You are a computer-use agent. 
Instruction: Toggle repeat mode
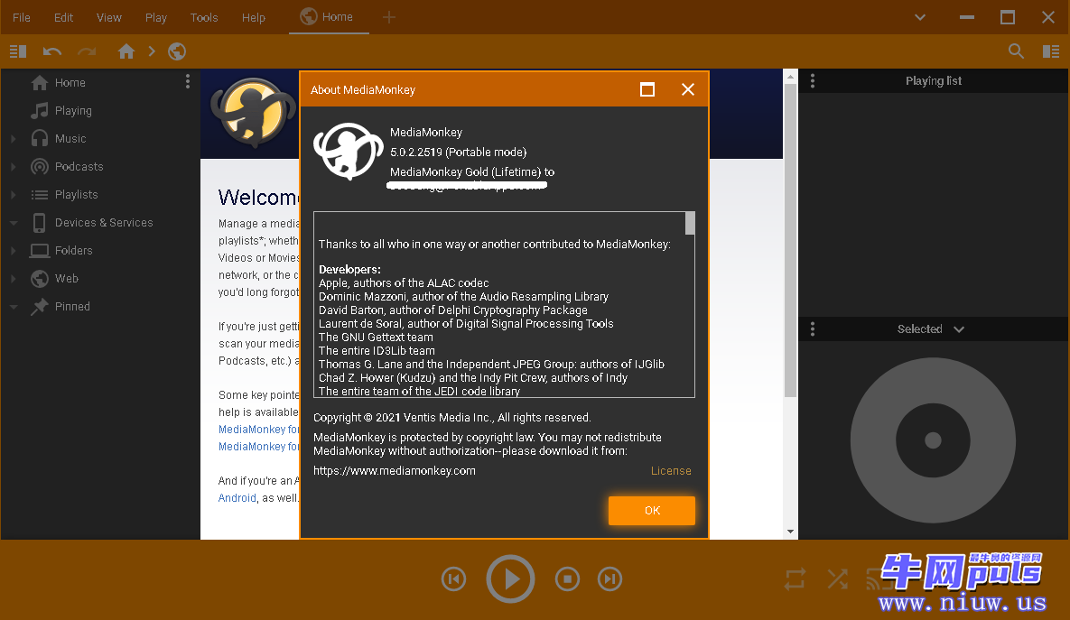tap(795, 579)
